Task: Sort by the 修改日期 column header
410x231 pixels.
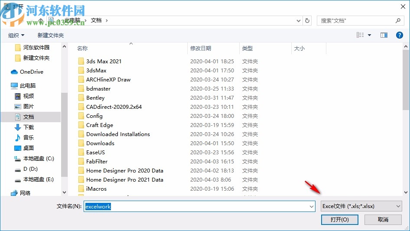Action: click(201, 48)
